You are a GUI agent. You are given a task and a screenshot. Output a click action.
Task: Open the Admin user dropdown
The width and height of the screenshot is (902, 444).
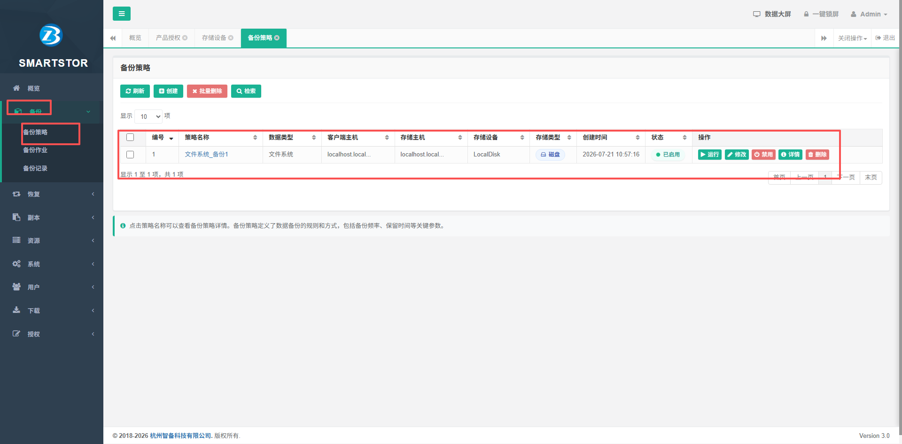pyautogui.click(x=869, y=14)
